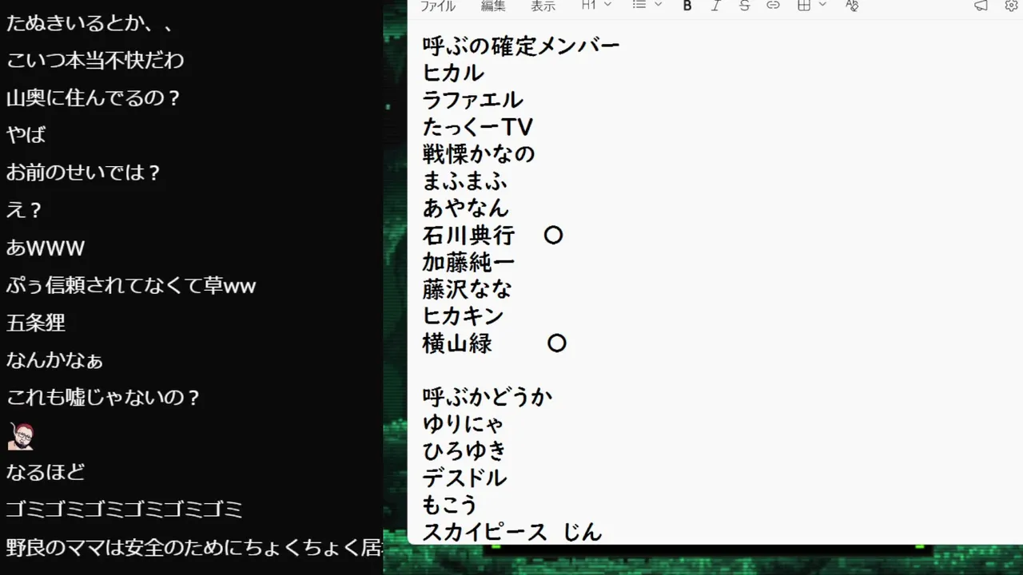This screenshot has width=1023, height=575.
Task: Open the ファイル menu in Notepad
Action: point(437,6)
